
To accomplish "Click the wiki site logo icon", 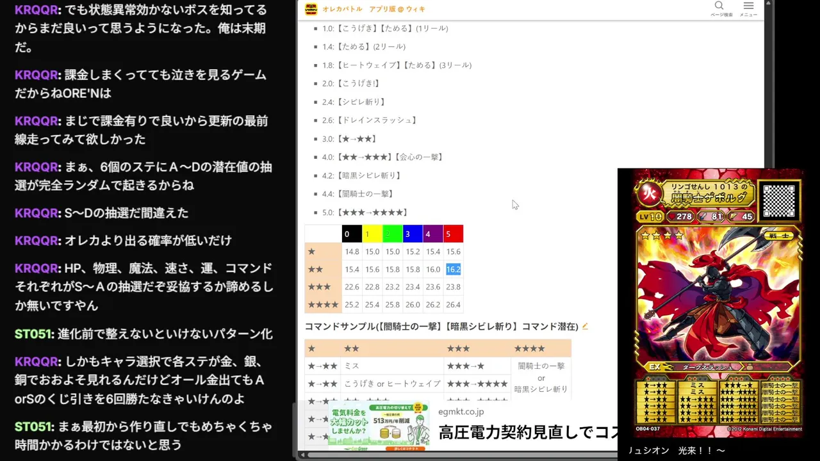I will [311, 9].
